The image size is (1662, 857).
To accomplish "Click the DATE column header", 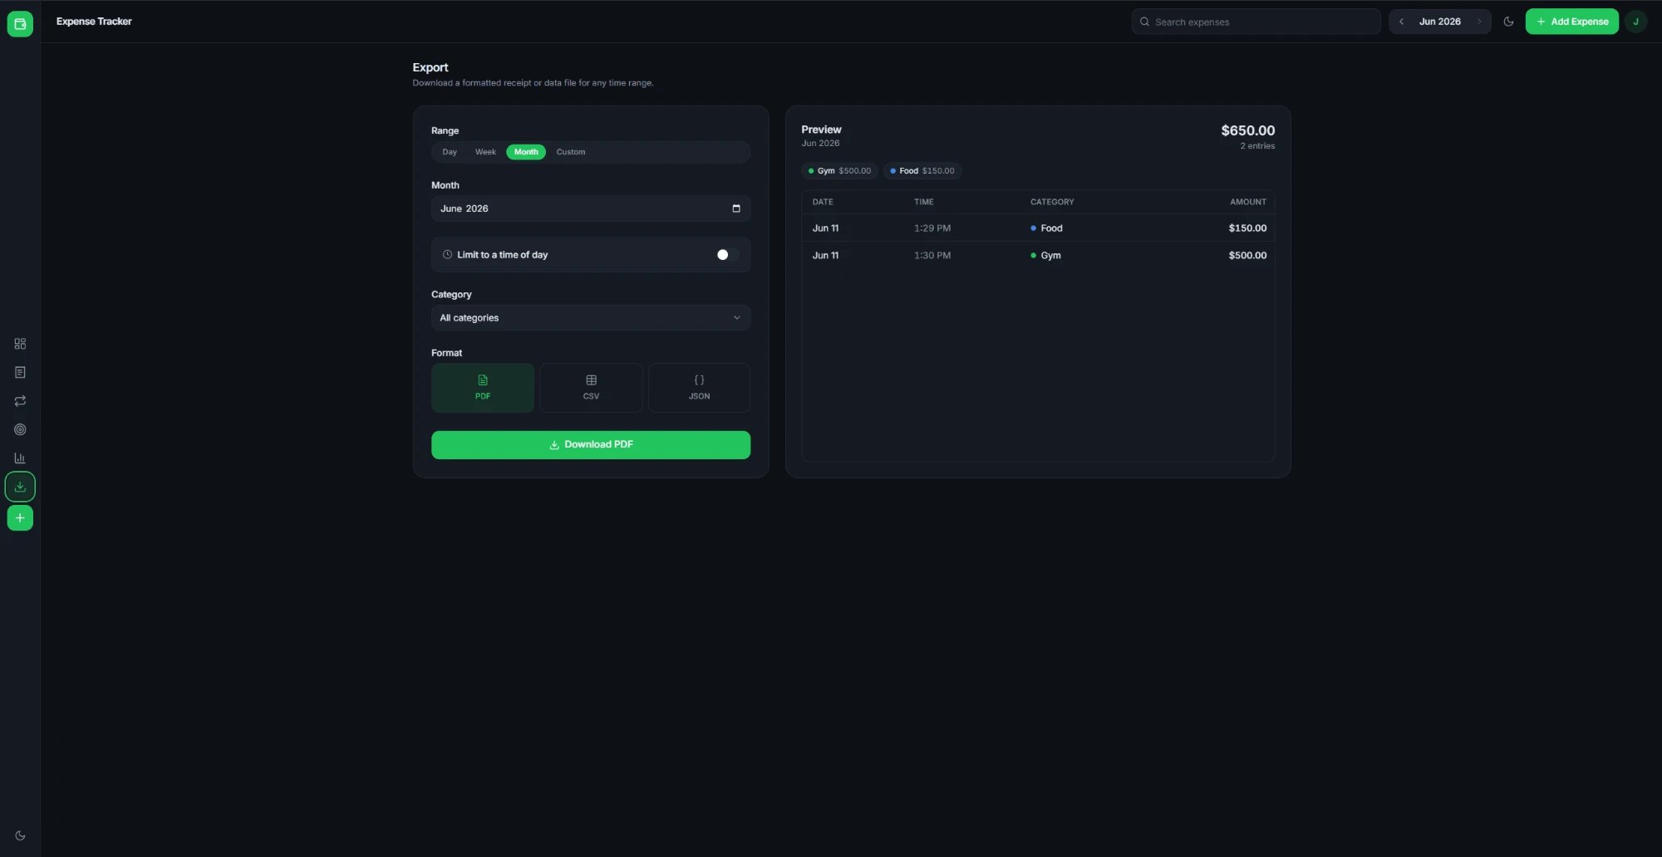I will 823,202.
